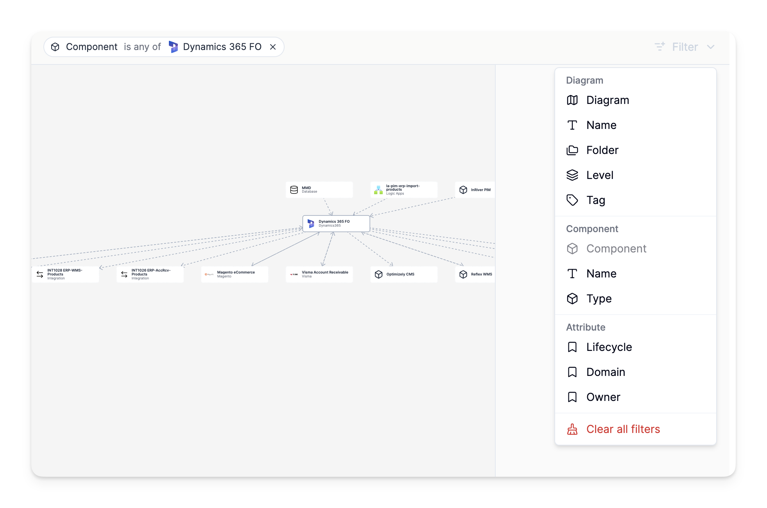
Task: Click the Folder filter icon
Action: point(573,150)
